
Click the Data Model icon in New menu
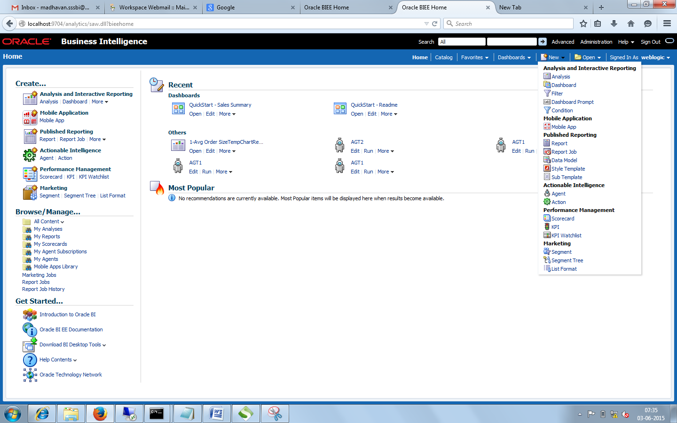click(x=547, y=160)
